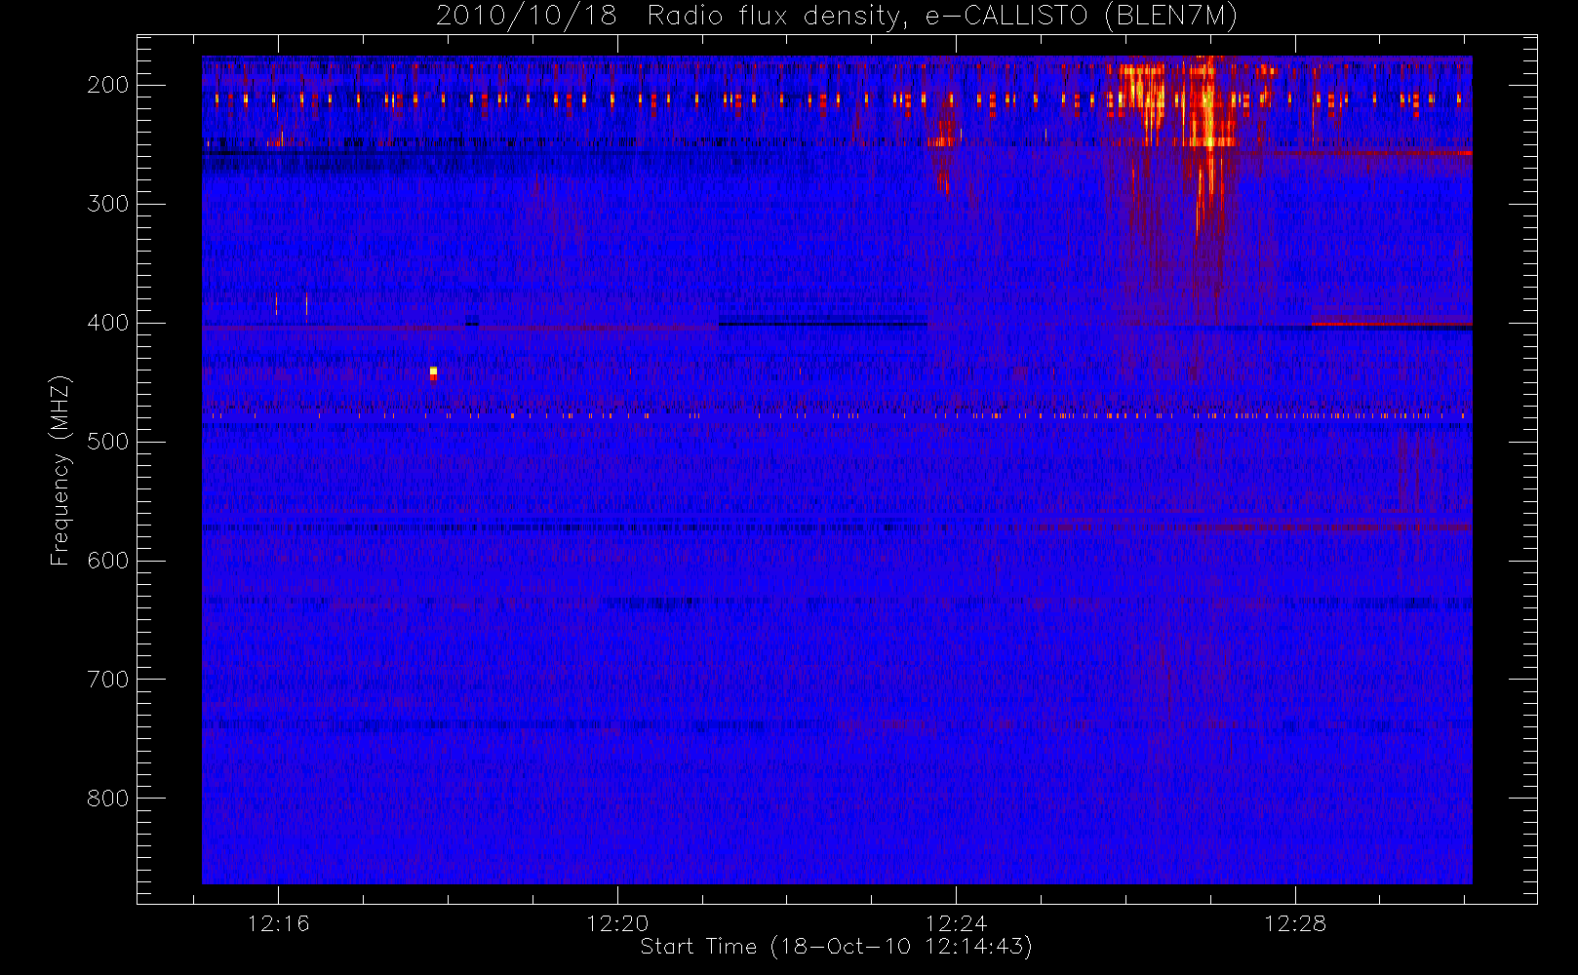Click the 12:20 time tick label
Image resolution: width=1578 pixels, height=975 pixels.
coord(617,923)
